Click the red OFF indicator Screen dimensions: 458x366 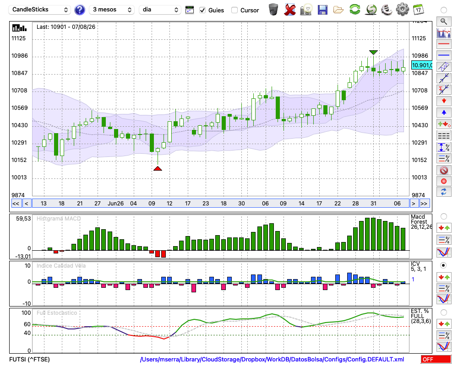(436, 359)
